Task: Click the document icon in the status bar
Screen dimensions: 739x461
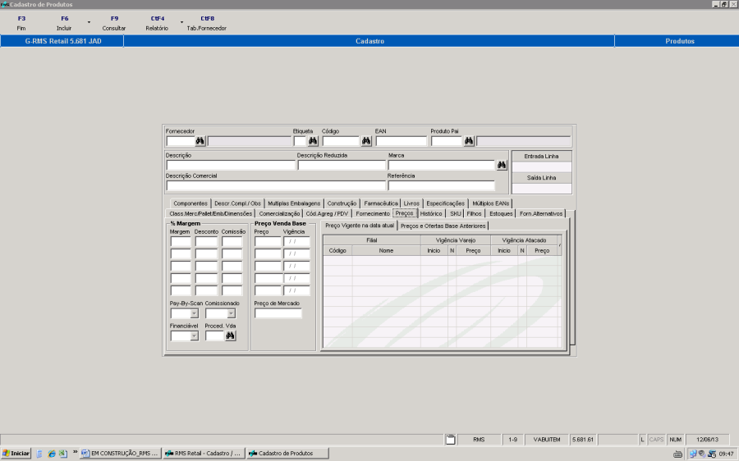Action: (x=450, y=440)
